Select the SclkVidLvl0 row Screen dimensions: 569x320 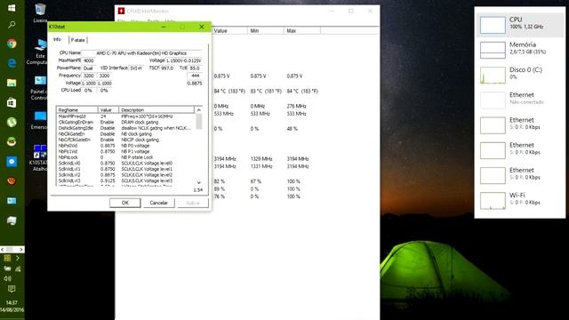pyautogui.click(x=125, y=164)
